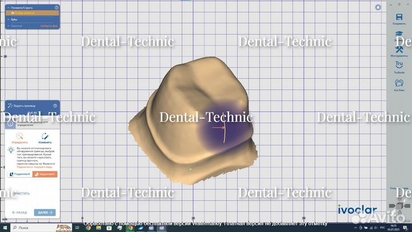The image size is (412, 232).
Task: Choose Наддесневой preparation type
Action: click(45, 174)
